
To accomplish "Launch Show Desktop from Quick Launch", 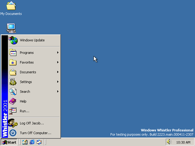I will 25,142.
